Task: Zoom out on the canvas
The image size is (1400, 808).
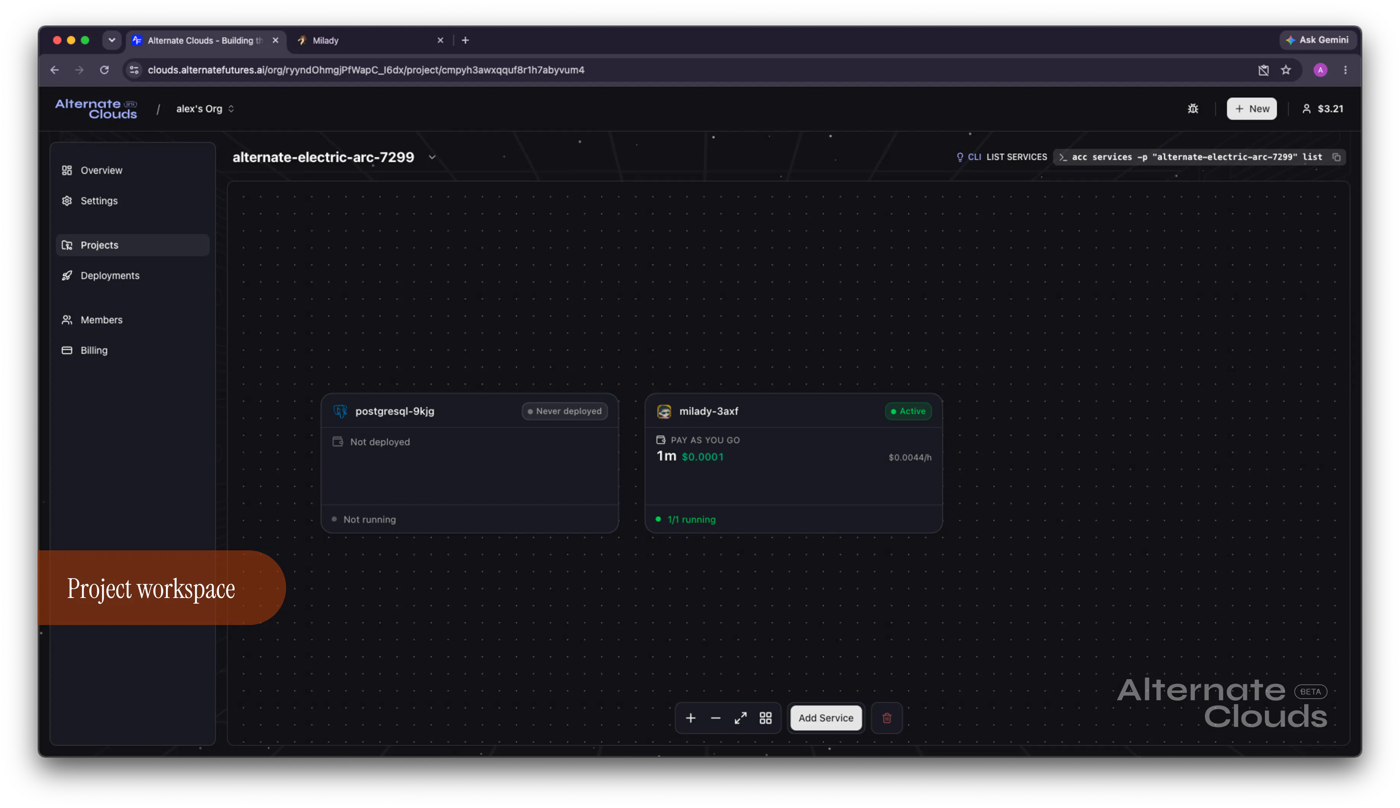Action: 715,718
